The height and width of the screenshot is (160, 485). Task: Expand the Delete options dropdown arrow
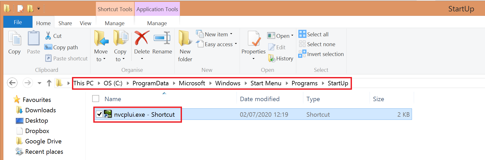click(142, 59)
